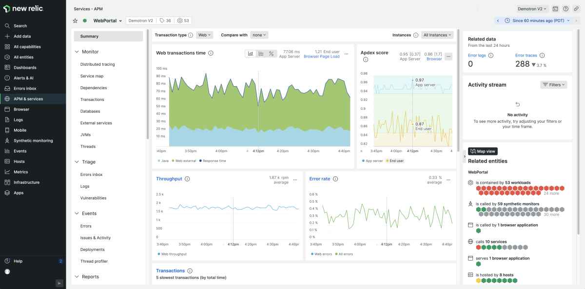Collapse the left navigation sidebar
This screenshot has width=585, height=289.
[x=59, y=283]
